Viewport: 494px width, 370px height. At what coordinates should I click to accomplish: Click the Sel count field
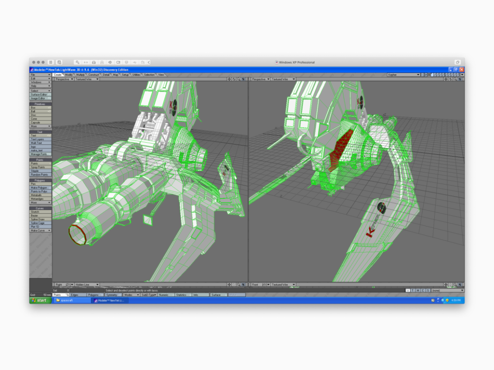coord(61,291)
